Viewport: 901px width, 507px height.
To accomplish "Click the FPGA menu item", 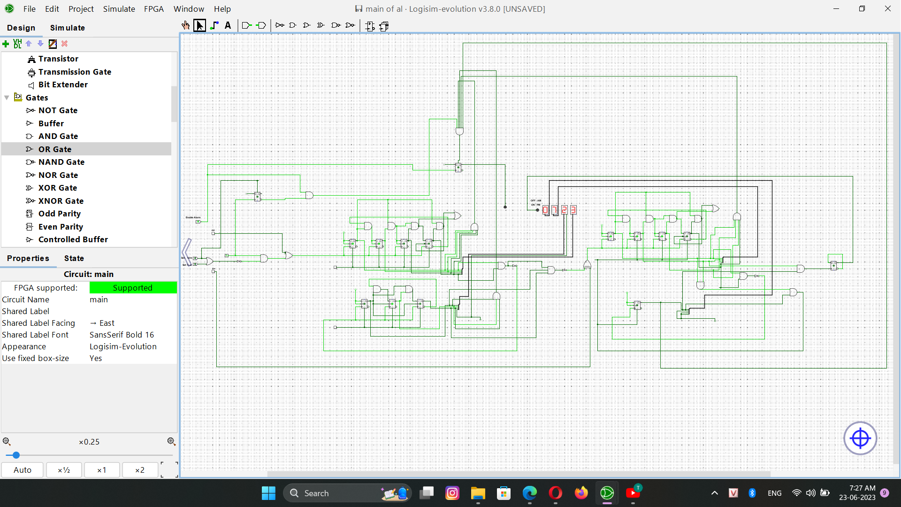I will (x=154, y=8).
